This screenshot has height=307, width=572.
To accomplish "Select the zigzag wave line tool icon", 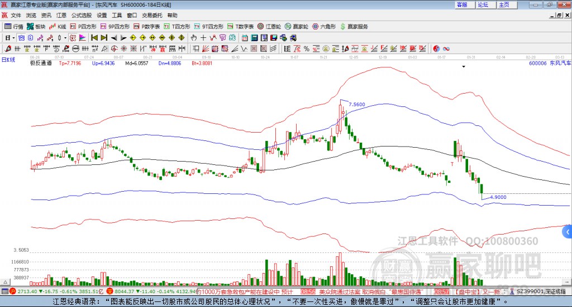I will click(244, 48).
